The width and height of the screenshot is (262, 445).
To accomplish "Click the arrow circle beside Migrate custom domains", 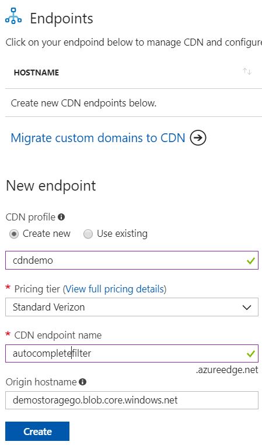I will (198, 137).
